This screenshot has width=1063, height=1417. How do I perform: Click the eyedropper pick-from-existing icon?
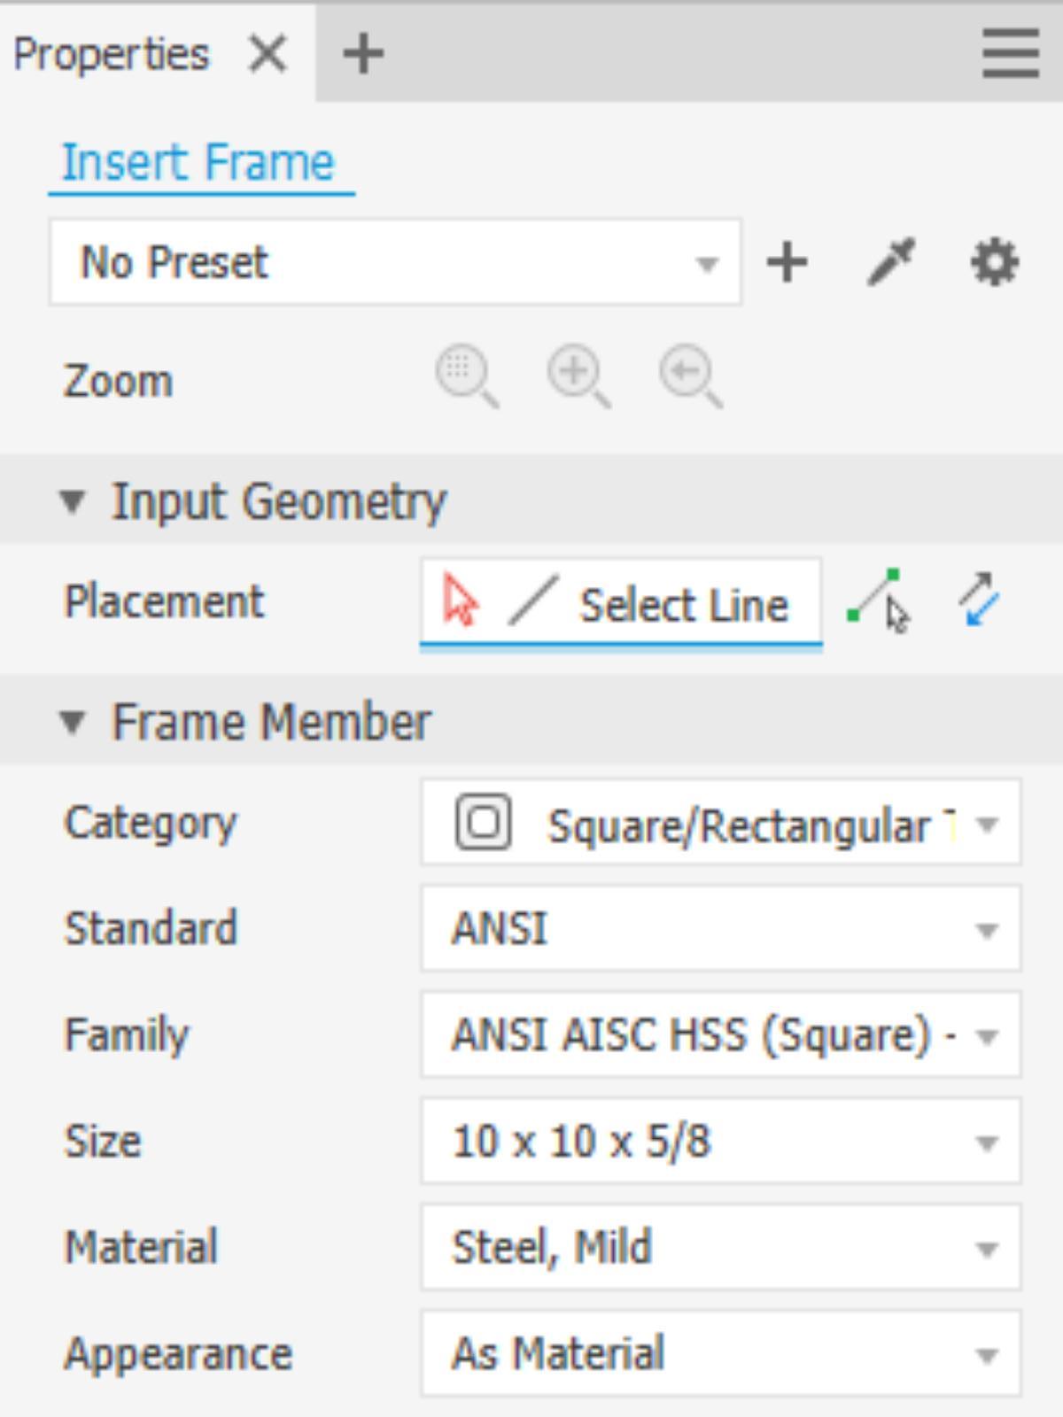tap(891, 263)
